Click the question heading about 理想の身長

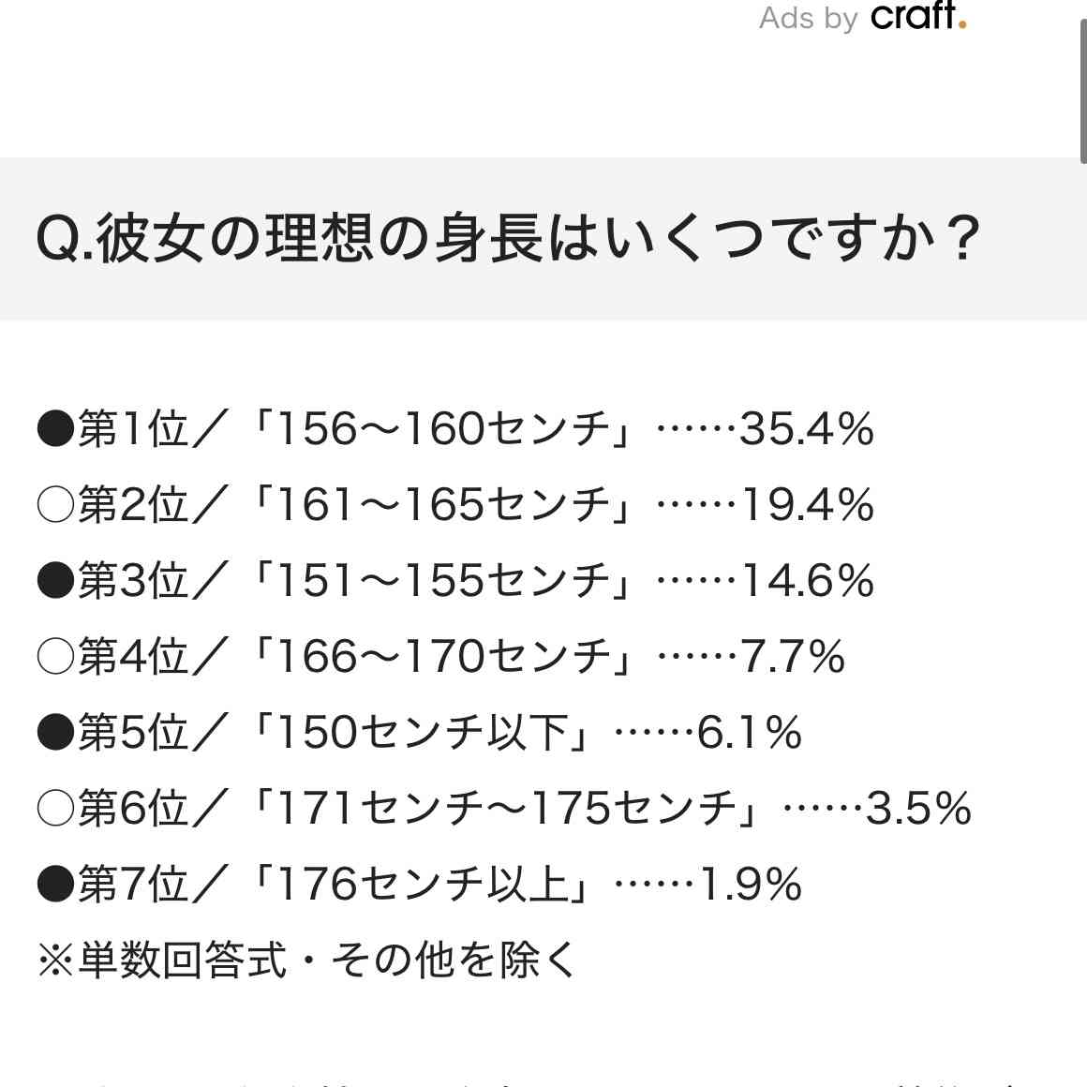click(509, 238)
